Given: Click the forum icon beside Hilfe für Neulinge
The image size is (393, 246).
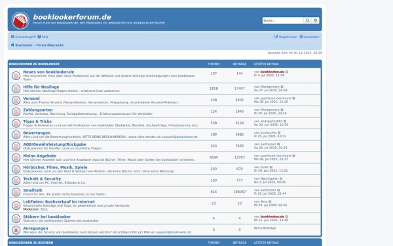Looking at the screenshot, I should pos(16,89).
